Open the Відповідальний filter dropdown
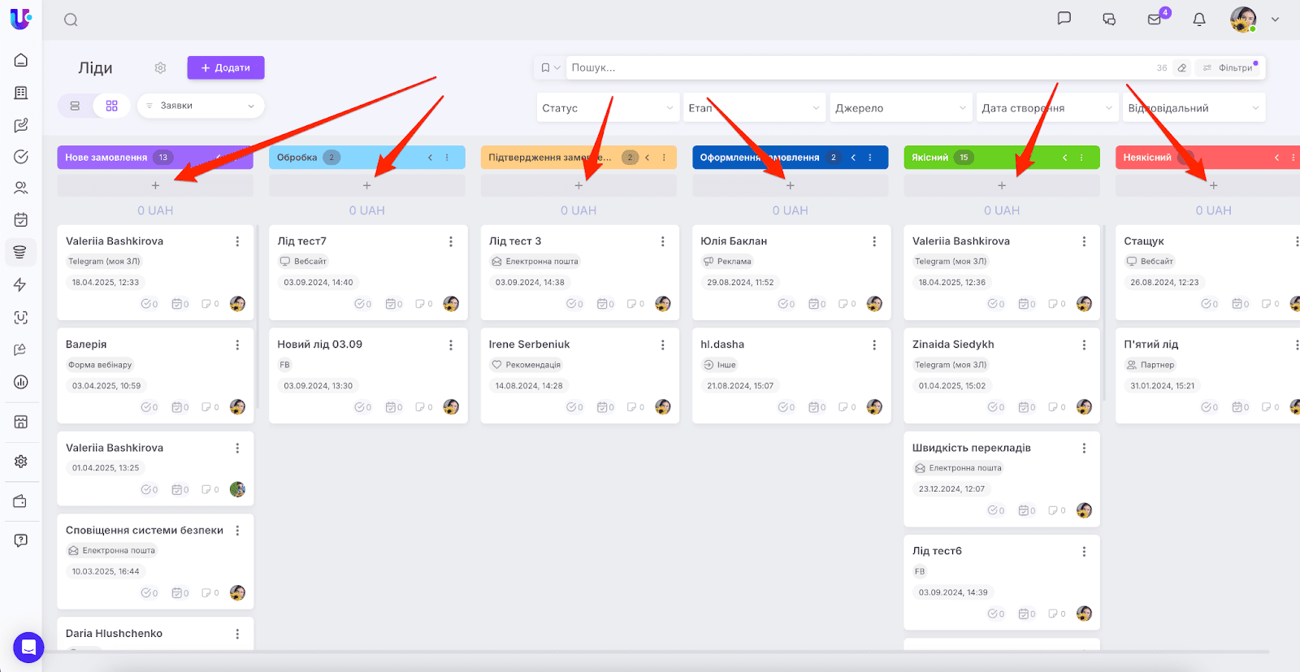Image resolution: width=1300 pixels, height=672 pixels. click(1194, 108)
